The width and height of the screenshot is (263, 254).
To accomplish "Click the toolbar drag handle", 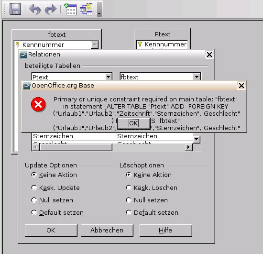I will pyautogui.click(x=4, y=9).
